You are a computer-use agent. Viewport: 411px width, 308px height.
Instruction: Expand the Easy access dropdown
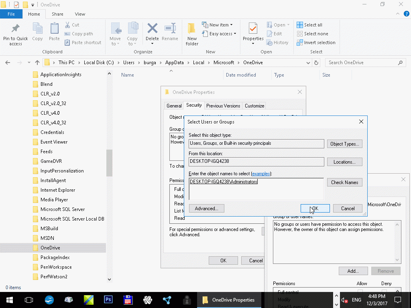tap(235, 34)
